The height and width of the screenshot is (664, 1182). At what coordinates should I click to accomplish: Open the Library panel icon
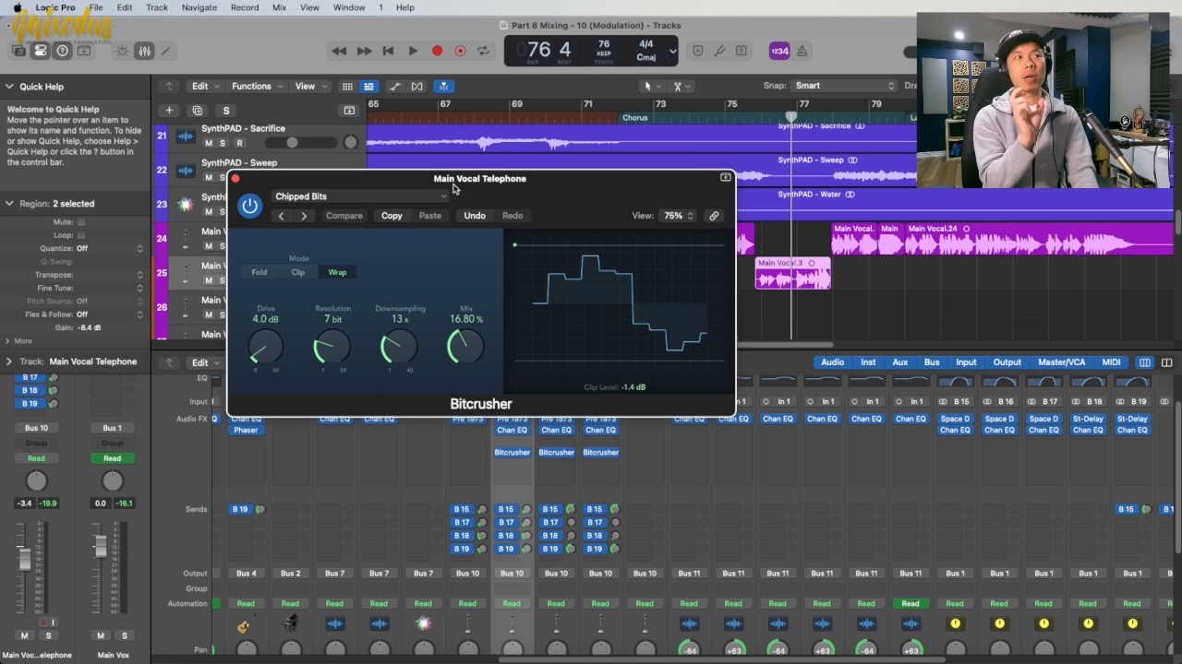tap(18, 51)
